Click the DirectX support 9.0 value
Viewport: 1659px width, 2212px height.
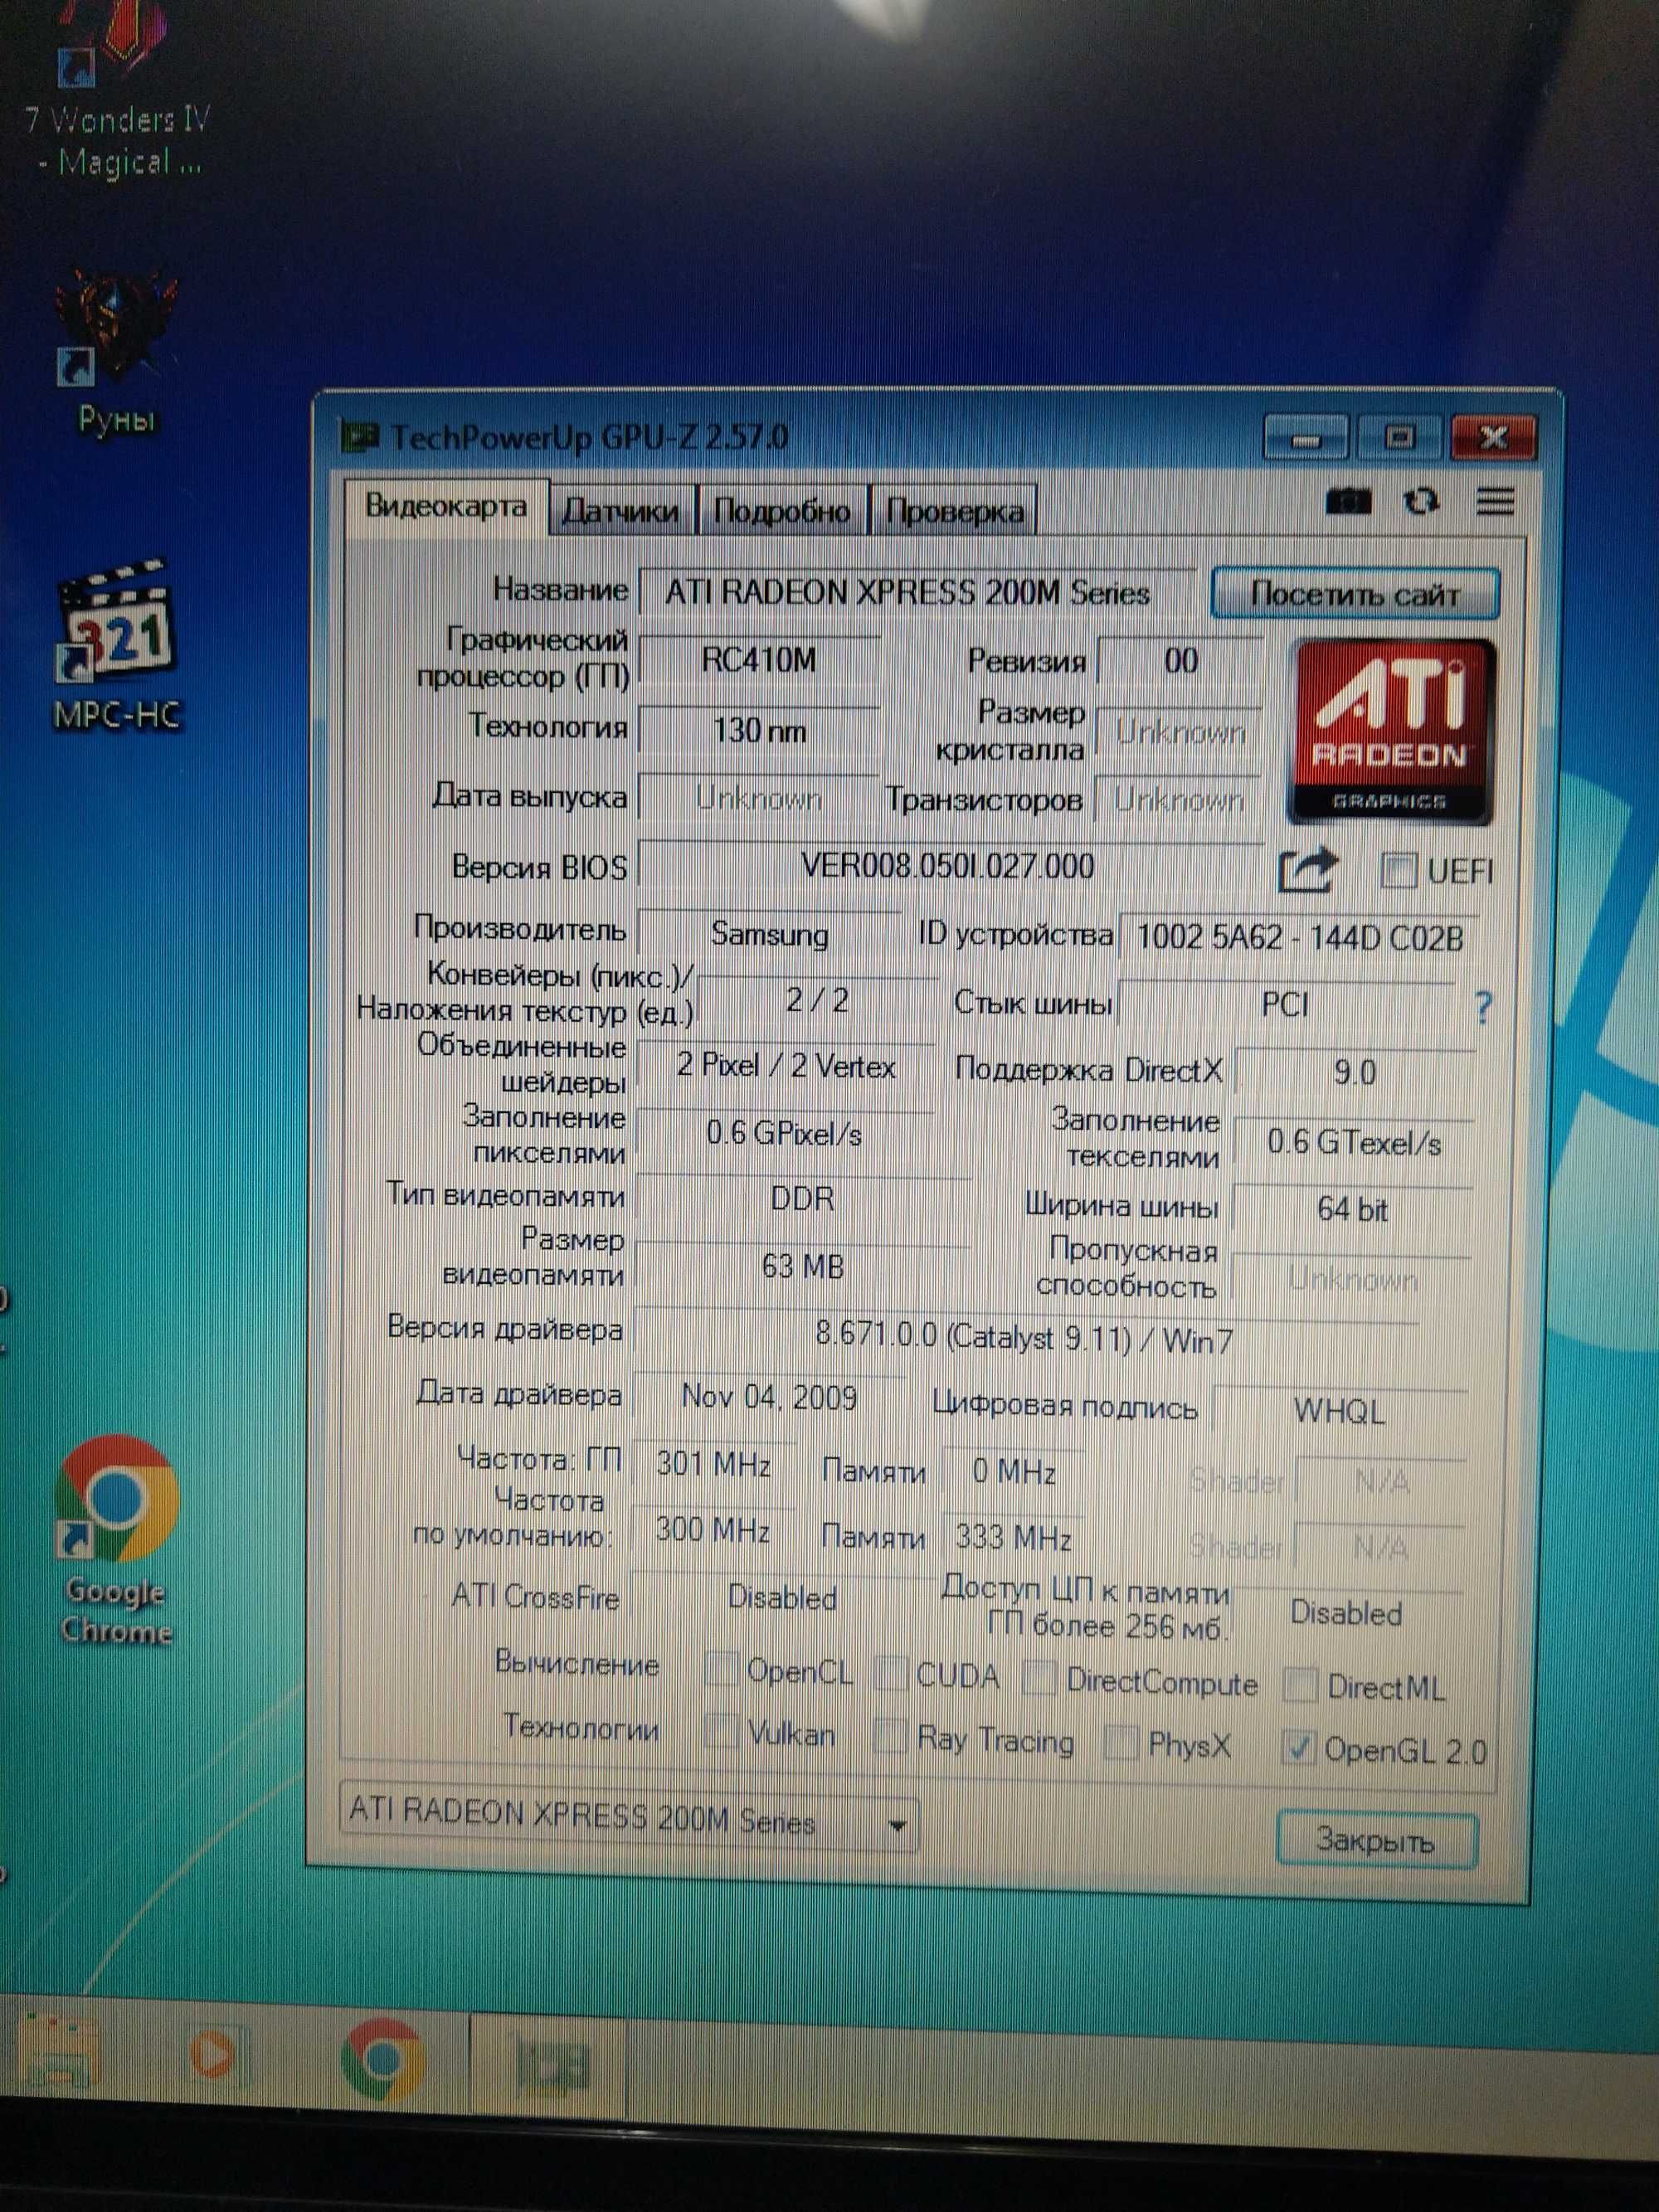(1354, 1072)
